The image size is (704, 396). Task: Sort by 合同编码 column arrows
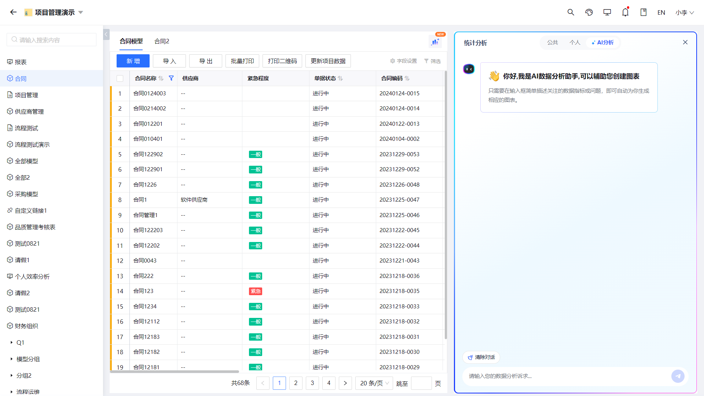tap(407, 78)
